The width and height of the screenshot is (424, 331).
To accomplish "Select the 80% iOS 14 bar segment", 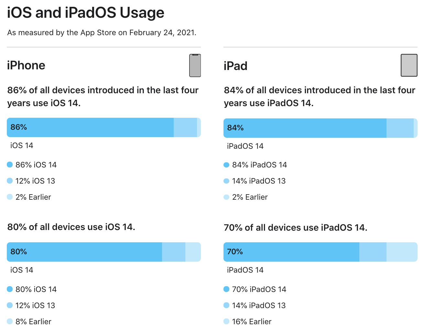I will [84, 252].
